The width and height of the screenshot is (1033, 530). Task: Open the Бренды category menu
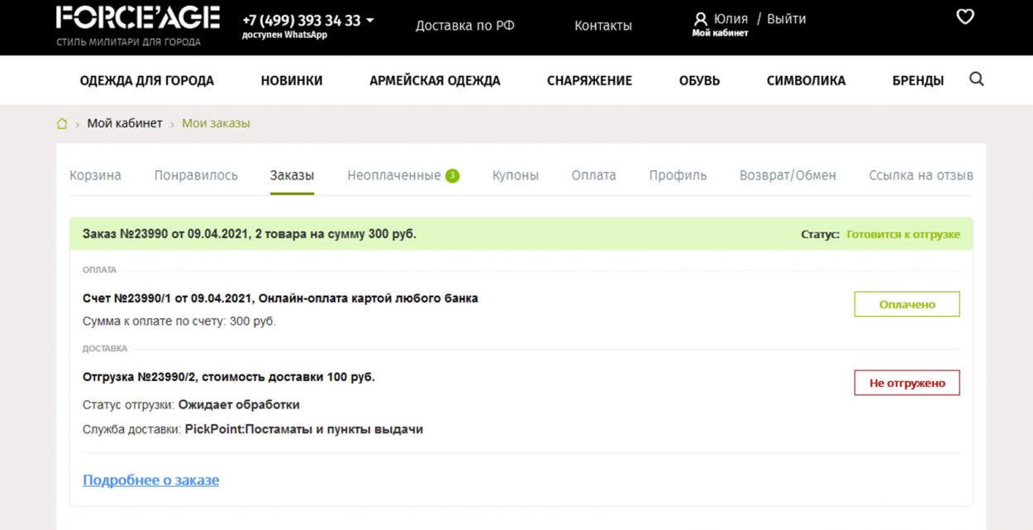pos(918,80)
